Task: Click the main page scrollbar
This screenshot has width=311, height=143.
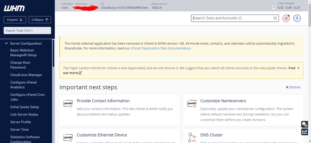Action: [x=310, y=15]
